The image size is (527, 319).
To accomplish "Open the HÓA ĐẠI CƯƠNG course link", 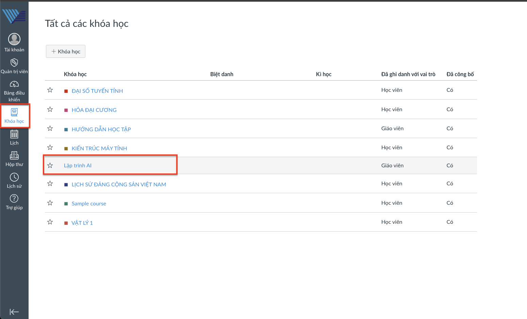I will 94,110.
